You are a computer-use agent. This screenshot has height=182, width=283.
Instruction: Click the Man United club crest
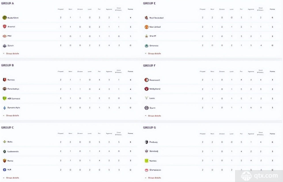click(x=146, y=27)
